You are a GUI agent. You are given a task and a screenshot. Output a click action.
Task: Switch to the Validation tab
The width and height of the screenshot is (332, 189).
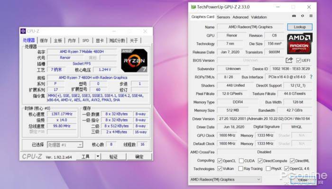[259, 17]
